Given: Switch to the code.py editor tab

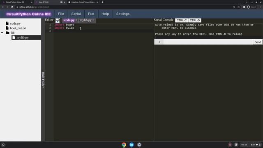Looking at the screenshot, I should (x=69, y=20).
